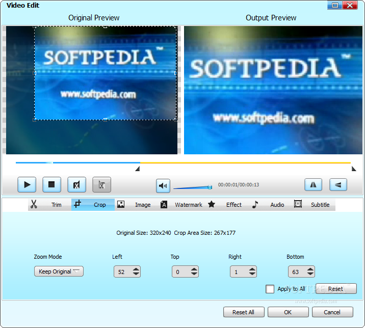Maximize the Video Edit window
The image size is (365, 328).
pyautogui.click(x=335, y=5)
